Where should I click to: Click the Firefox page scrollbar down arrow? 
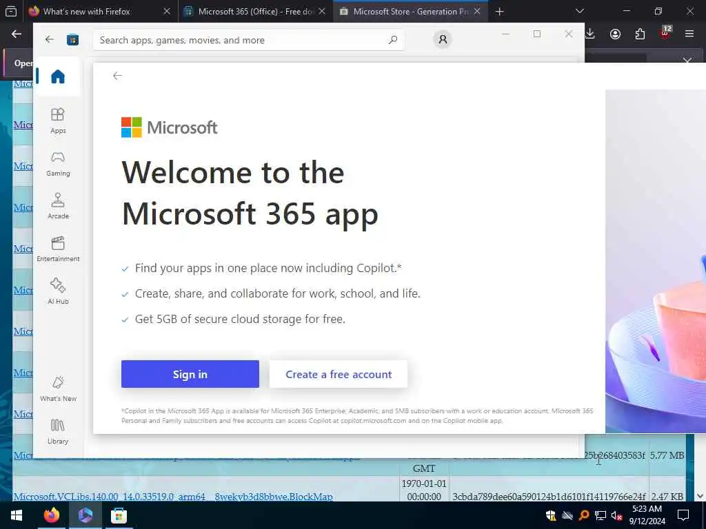point(700,496)
